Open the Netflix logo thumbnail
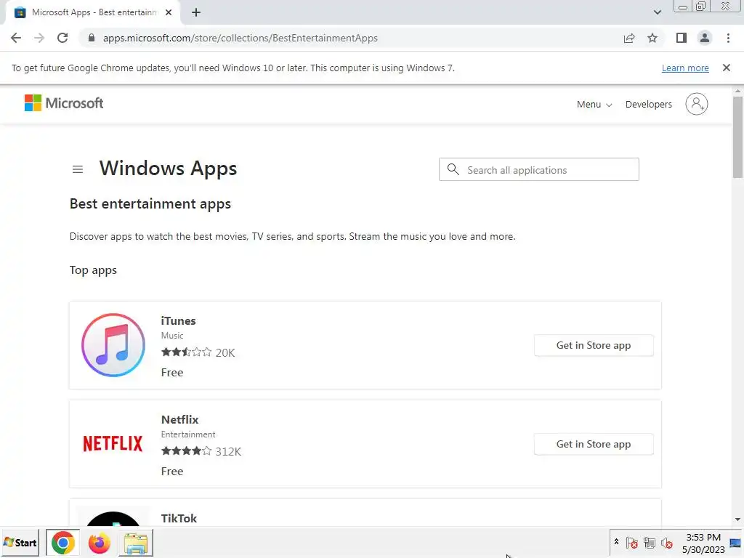 click(113, 444)
